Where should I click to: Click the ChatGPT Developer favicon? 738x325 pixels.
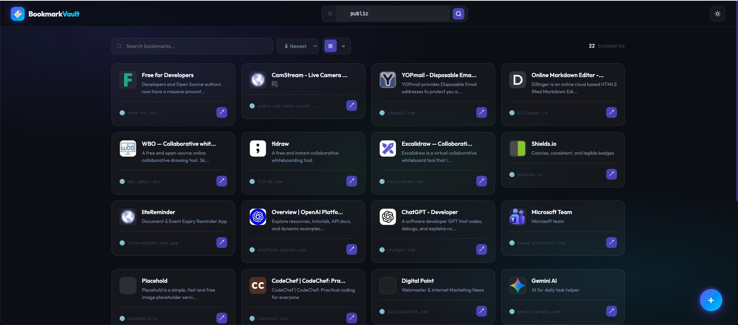pyautogui.click(x=388, y=217)
